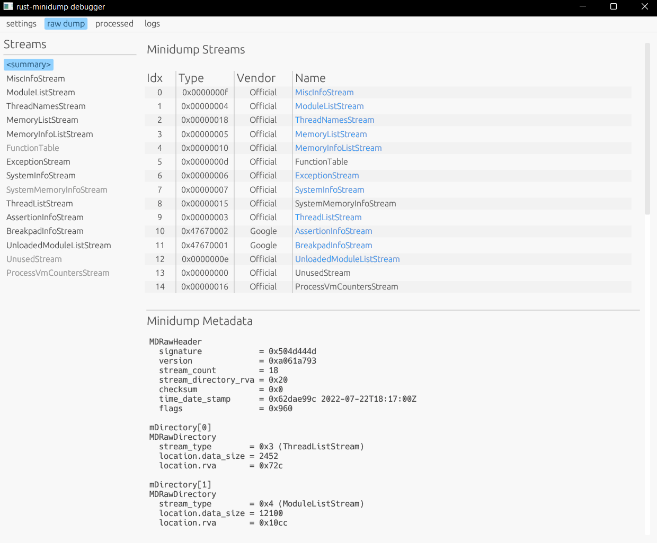Open MemoryListStream in the Streams sidebar
The height and width of the screenshot is (543, 657).
(x=42, y=120)
